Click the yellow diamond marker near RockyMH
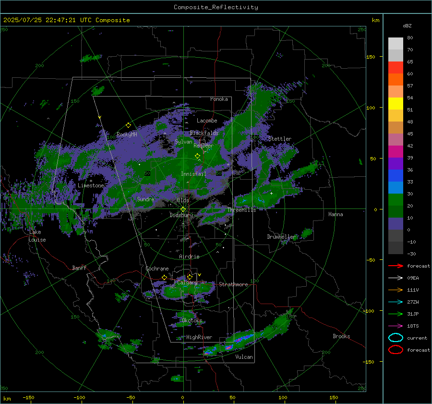The width and height of the screenshot is (432, 404). point(128,125)
